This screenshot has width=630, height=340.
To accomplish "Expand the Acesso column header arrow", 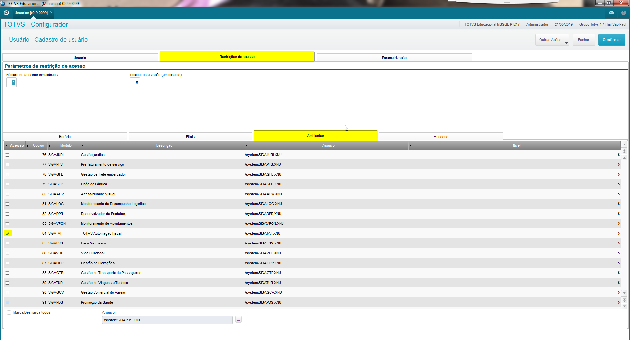I will point(6,146).
